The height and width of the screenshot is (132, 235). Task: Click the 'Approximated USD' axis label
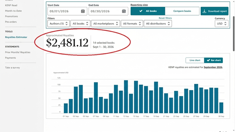(x=61, y=73)
